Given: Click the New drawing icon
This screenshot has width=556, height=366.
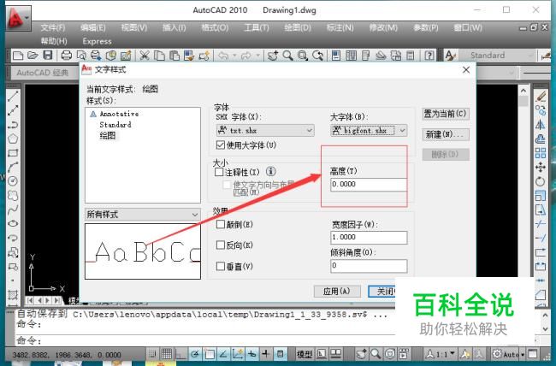Looking at the screenshot, I should pos(17,56).
